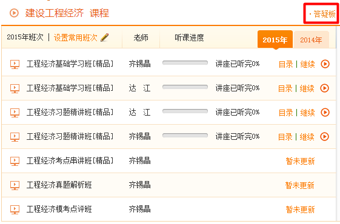Open the 答疑板 link
This screenshot has height=224, width=340.
[324, 14]
